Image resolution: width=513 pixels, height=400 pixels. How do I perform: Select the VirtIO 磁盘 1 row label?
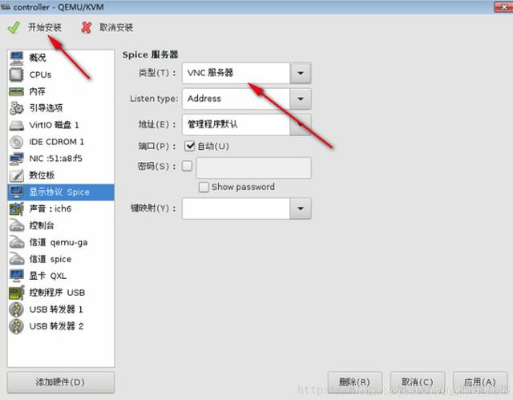[54, 125]
